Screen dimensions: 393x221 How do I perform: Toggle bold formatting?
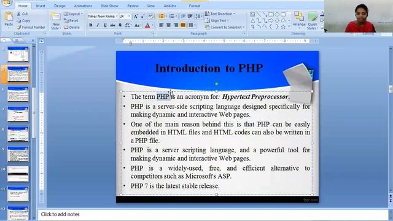click(91, 25)
